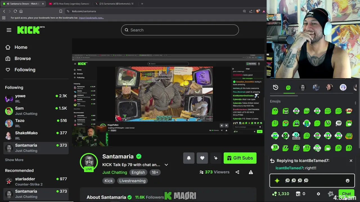Click the browser share icon
360x202 pixels.
pos(251,11)
